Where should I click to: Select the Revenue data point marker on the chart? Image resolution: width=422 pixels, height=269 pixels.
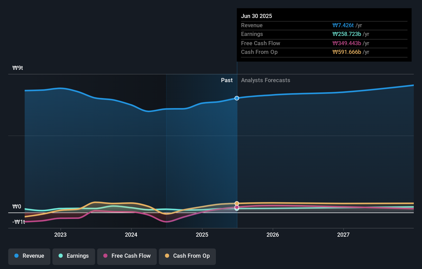tap(236, 98)
